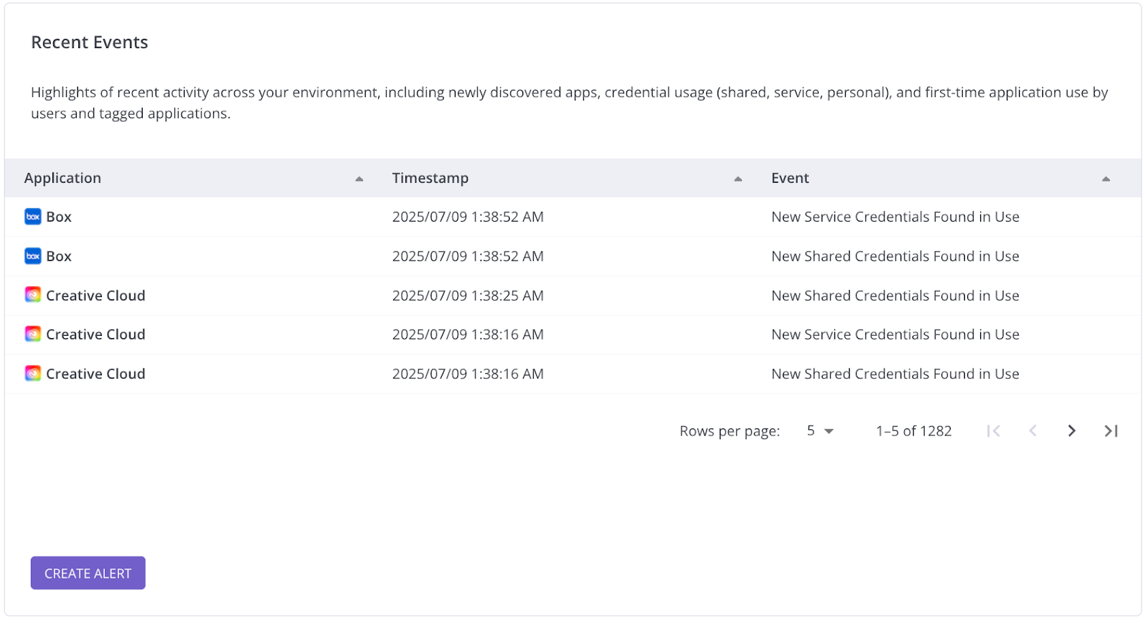Select the Creative Cloud name in fourth row
Screen dimensions: 1148x623
[95, 334]
